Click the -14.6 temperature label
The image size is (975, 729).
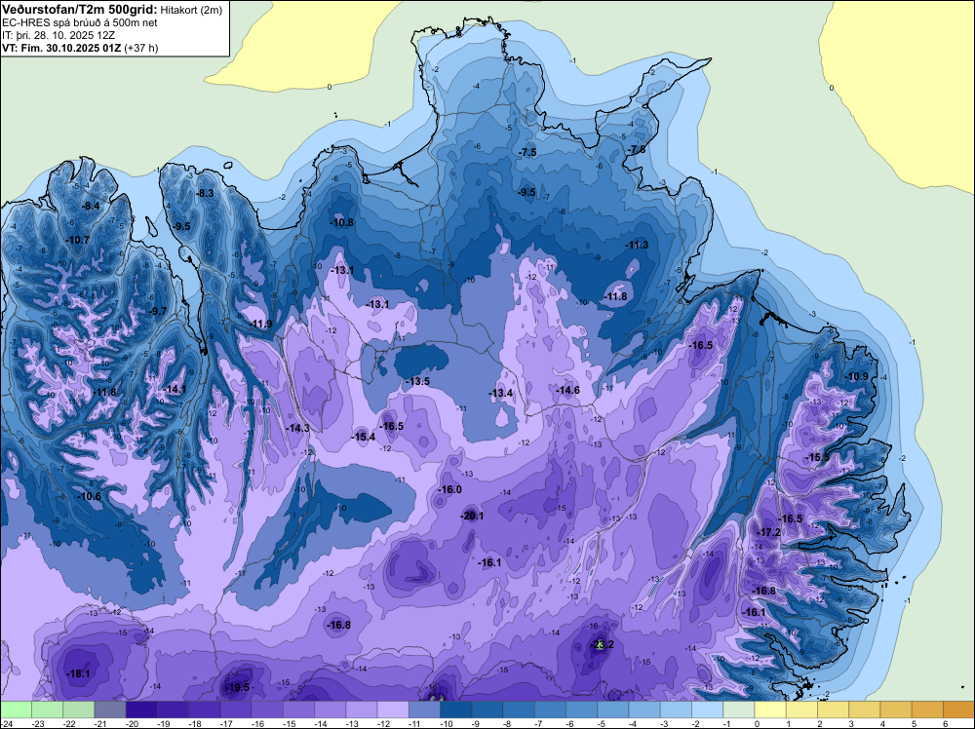[567, 390]
